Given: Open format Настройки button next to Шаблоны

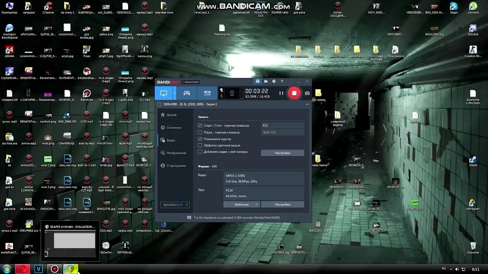Looking at the screenshot, I should (x=283, y=204).
